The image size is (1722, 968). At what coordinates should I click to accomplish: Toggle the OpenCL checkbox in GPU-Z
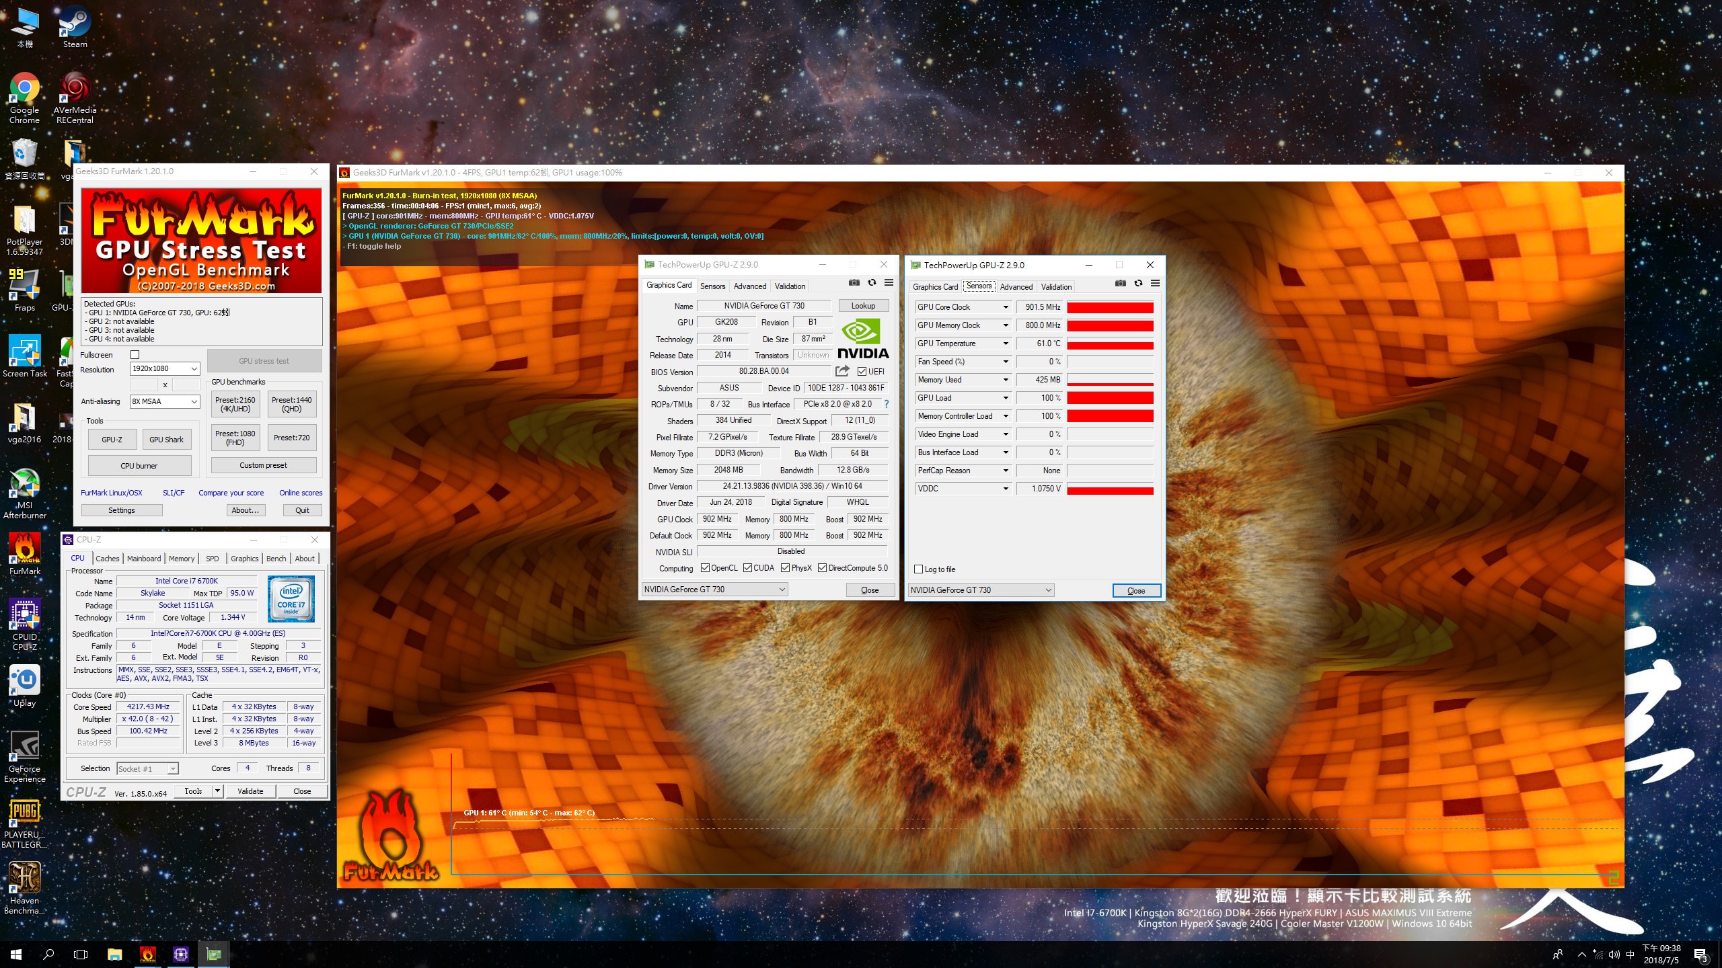(705, 568)
